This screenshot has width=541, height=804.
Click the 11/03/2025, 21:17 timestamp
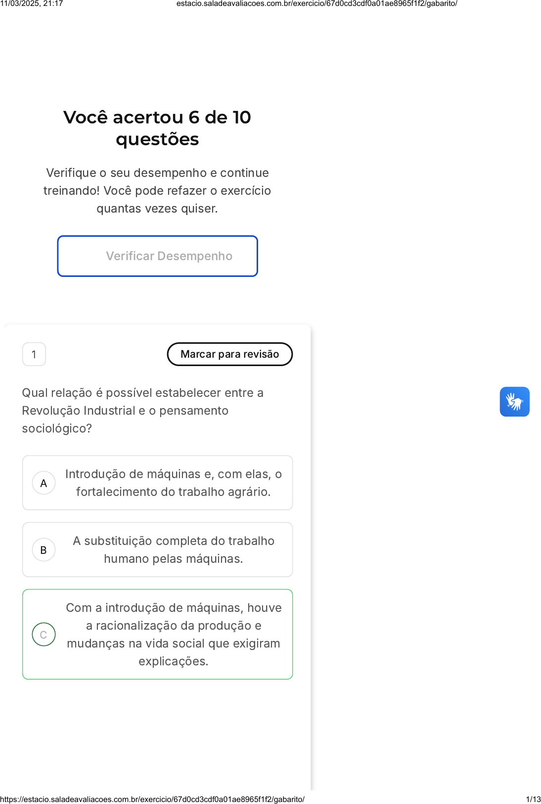pos(32,4)
